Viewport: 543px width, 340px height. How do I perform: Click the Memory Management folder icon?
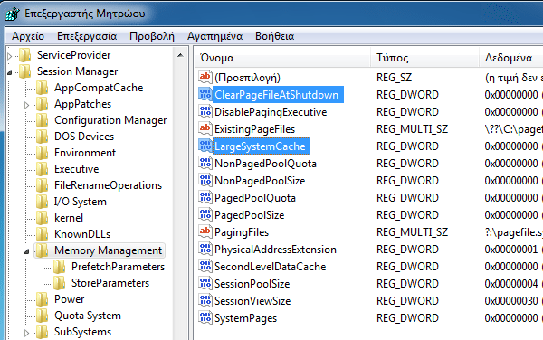point(43,250)
